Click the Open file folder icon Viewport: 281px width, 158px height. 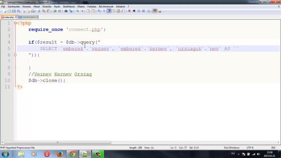[x=9, y=11]
